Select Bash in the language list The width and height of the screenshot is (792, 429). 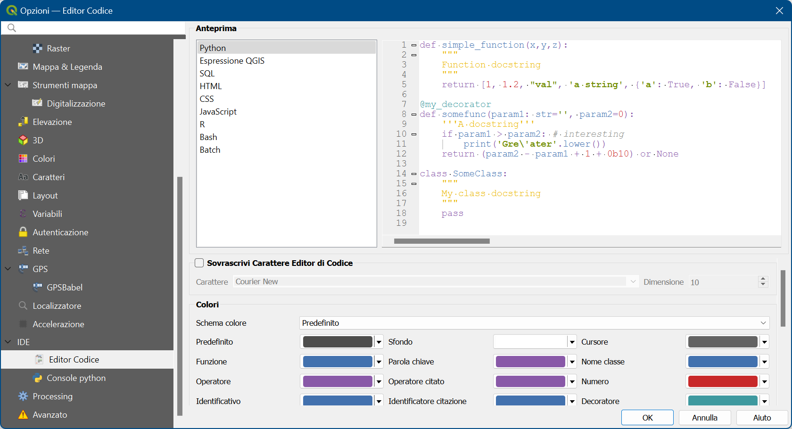pos(286,137)
